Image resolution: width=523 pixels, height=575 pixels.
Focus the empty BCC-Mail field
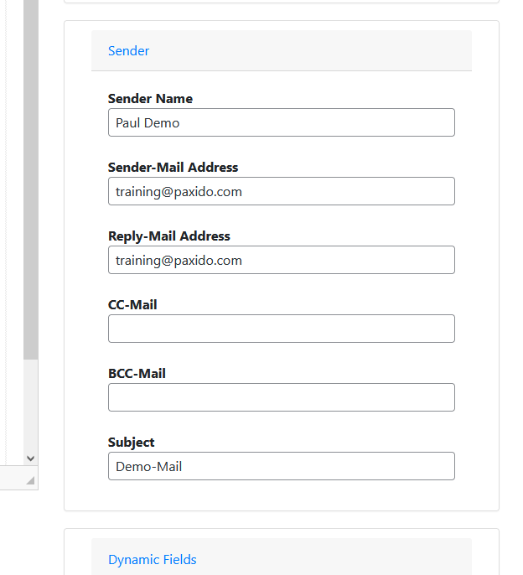[x=281, y=397]
